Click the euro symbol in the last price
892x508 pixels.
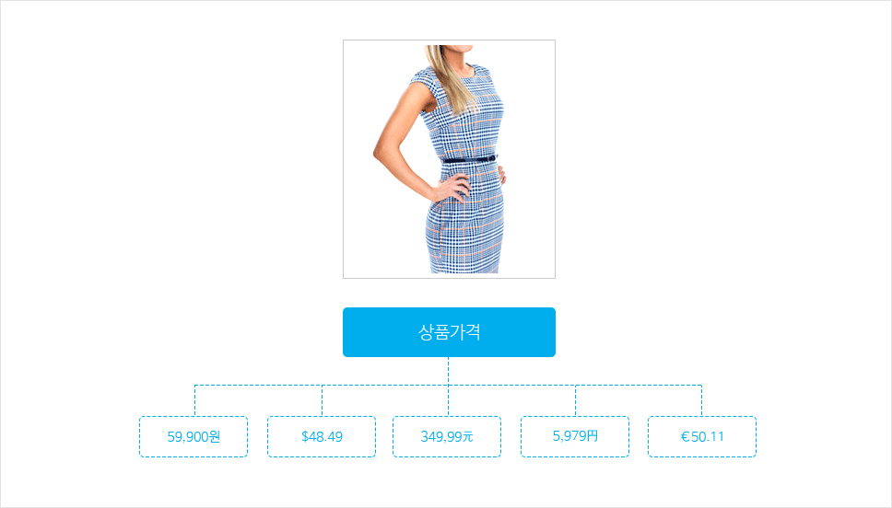coord(685,436)
